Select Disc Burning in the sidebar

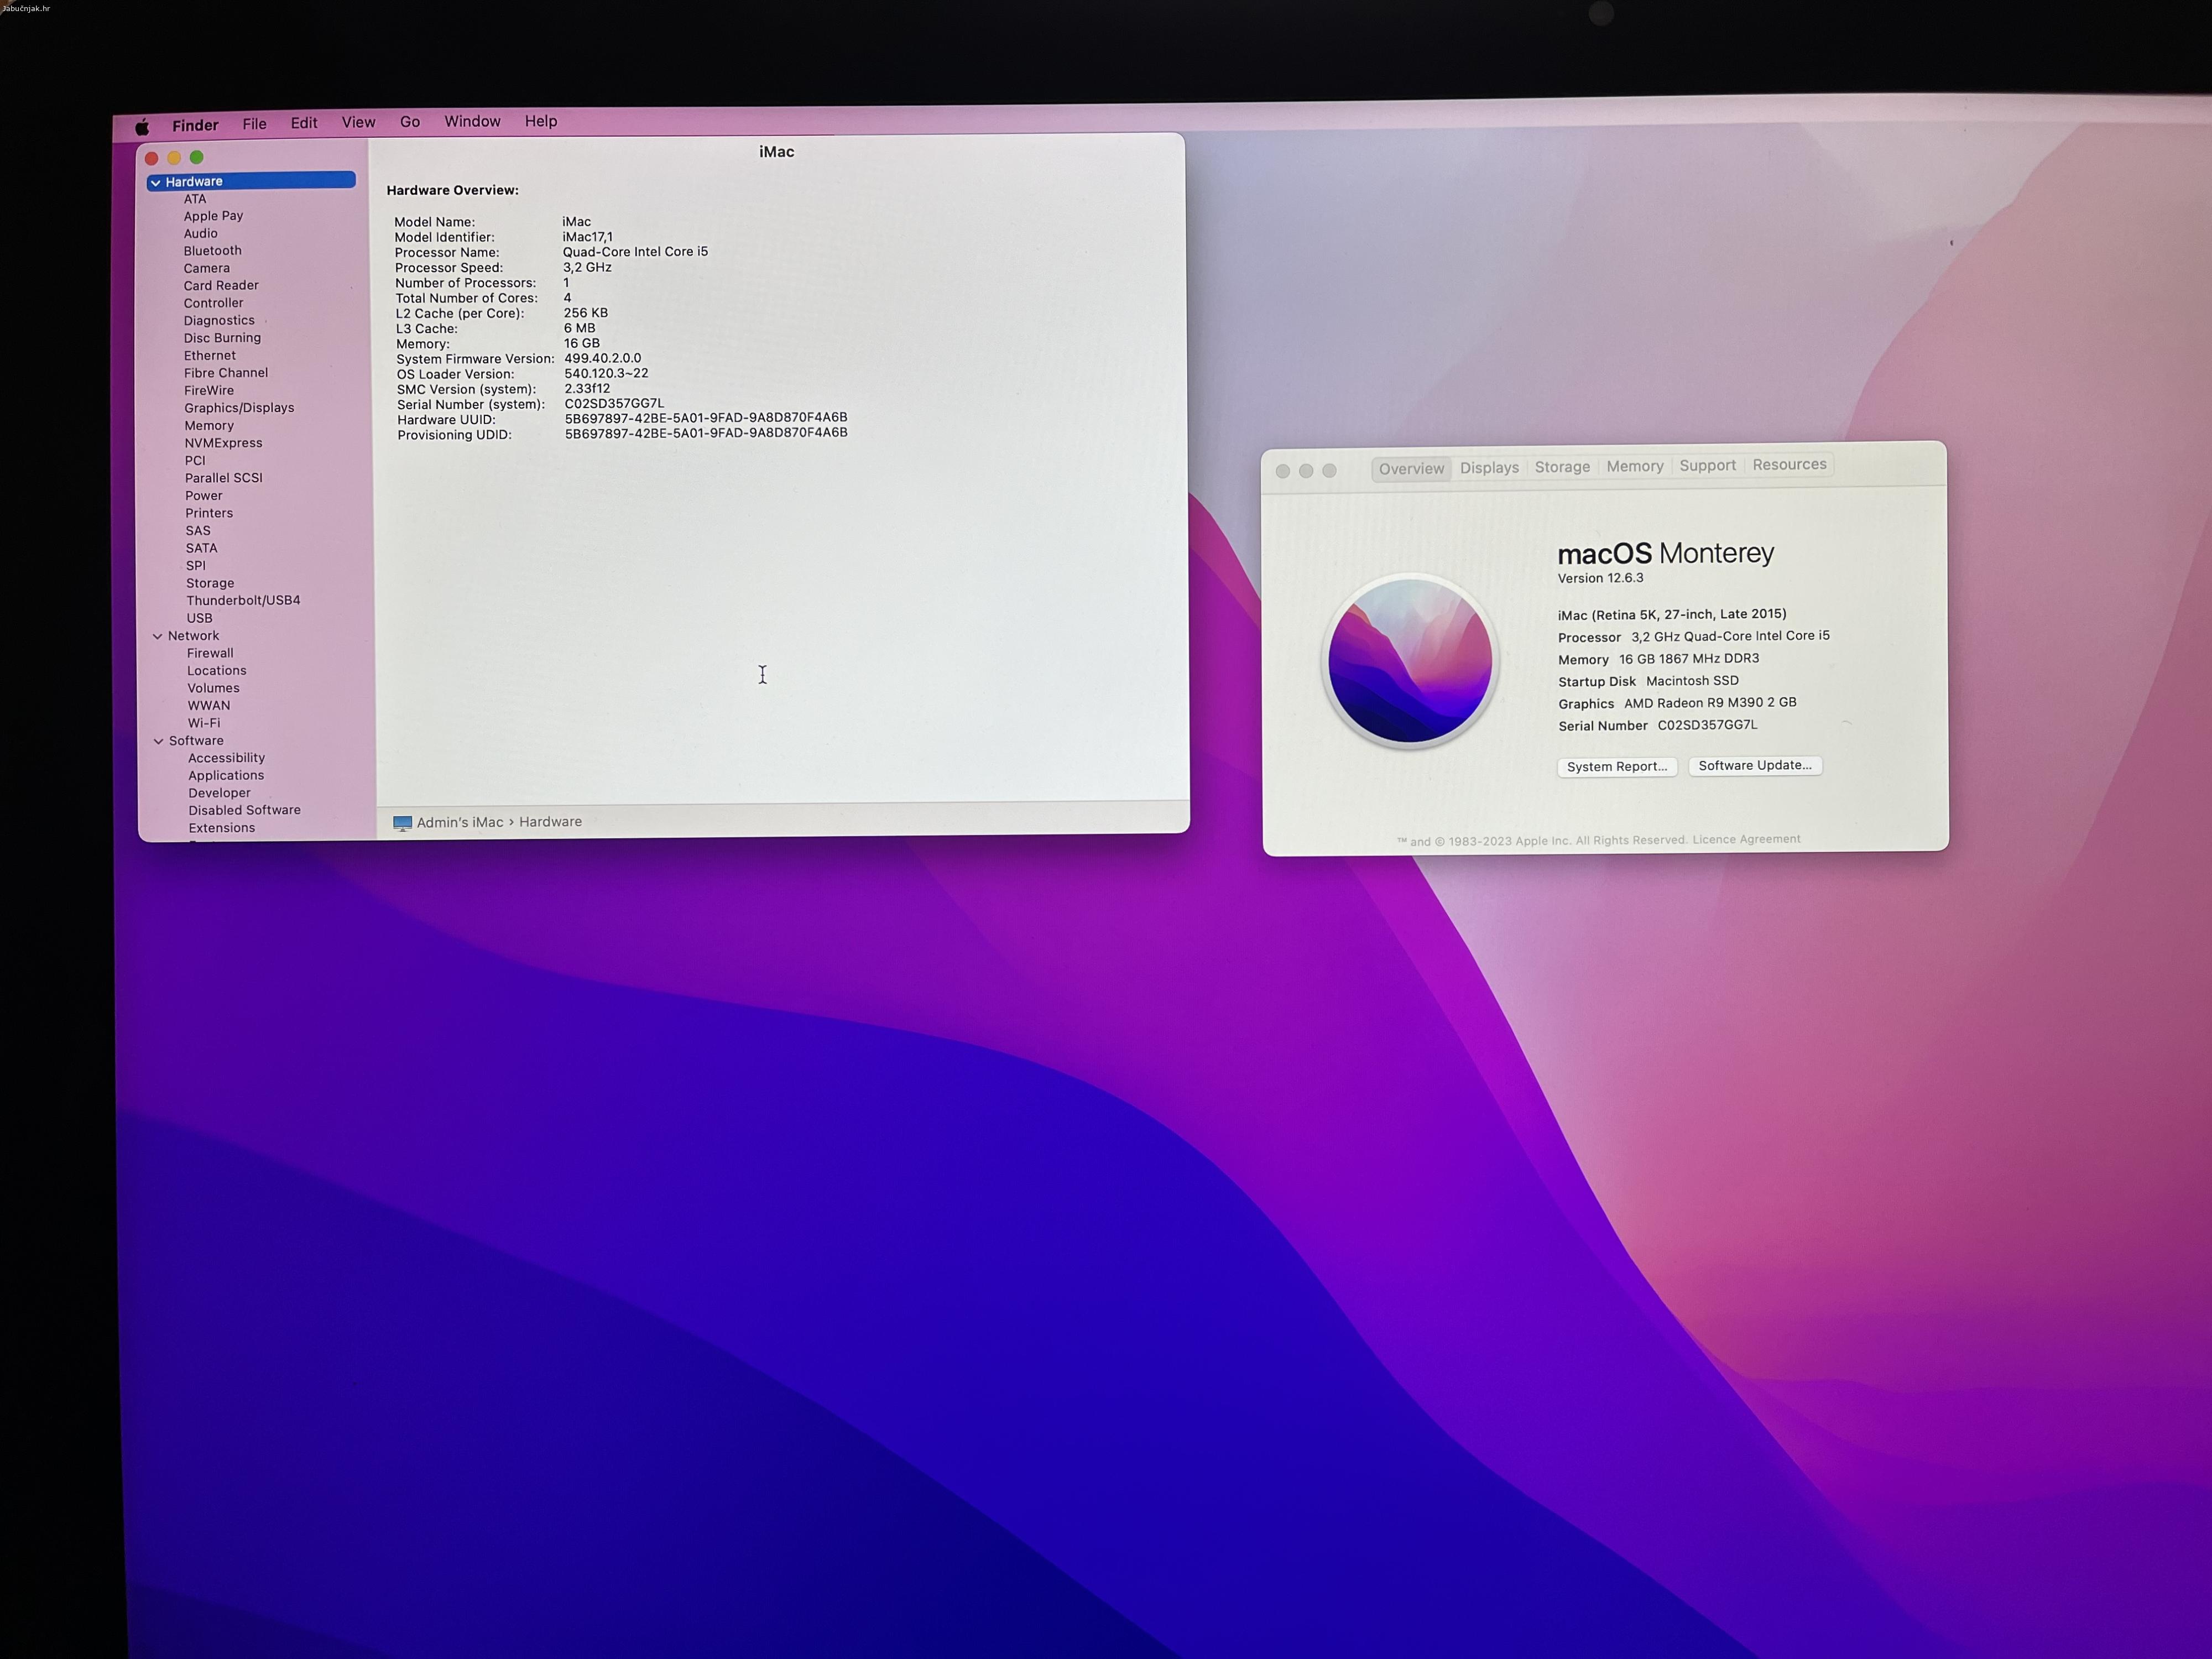222,338
